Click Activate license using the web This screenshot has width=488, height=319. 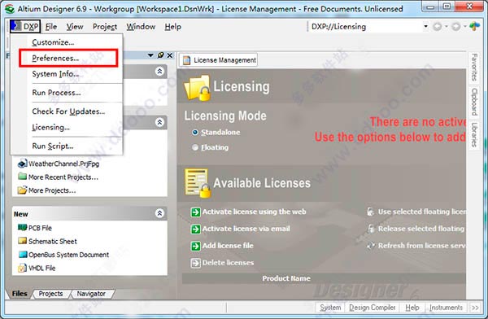tap(248, 212)
